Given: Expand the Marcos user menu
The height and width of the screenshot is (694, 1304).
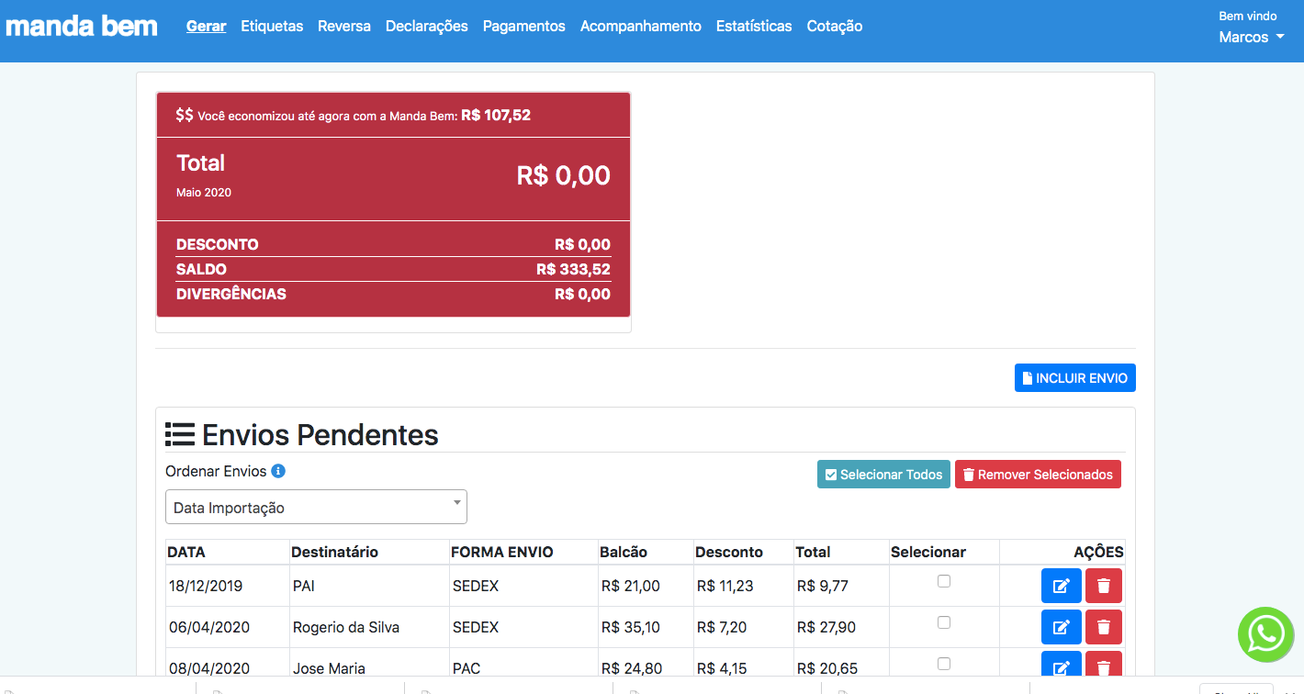Looking at the screenshot, I should 1251,38.
